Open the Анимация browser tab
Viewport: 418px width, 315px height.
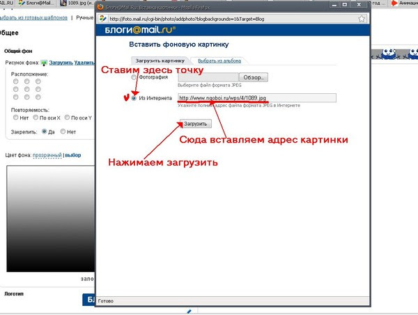point(404,3)
